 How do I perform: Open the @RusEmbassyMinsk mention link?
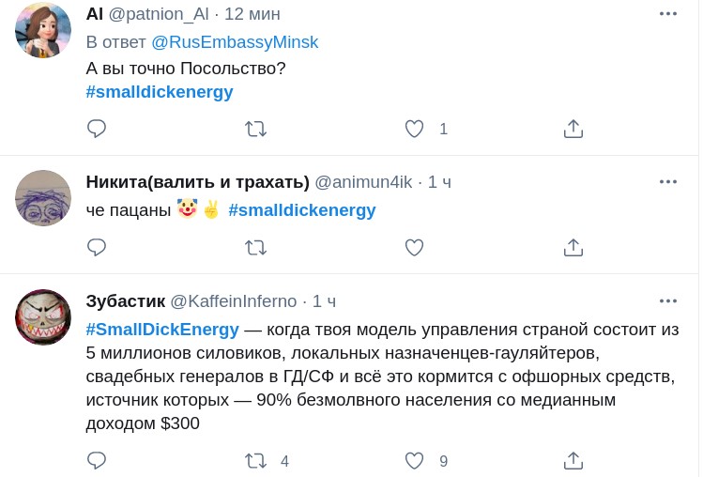pyautogui.click(x=235, y=42)
